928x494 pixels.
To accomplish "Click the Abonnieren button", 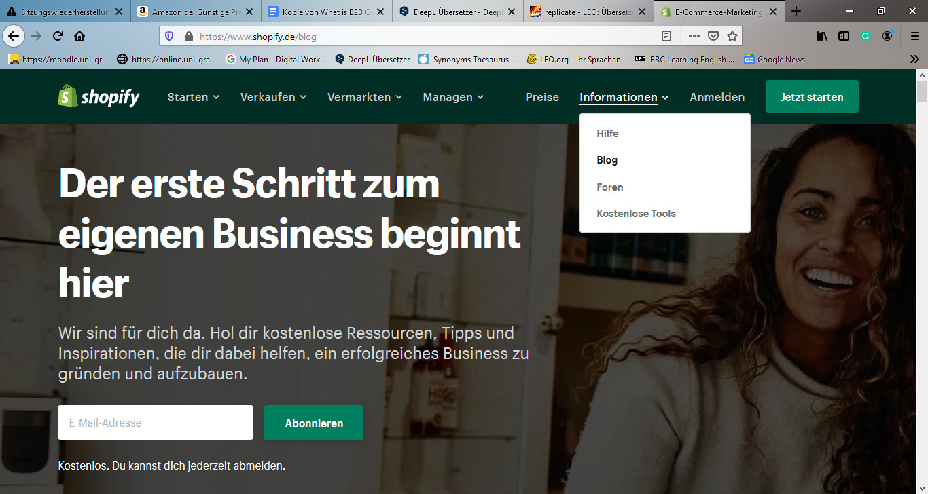I will (314, 423).
